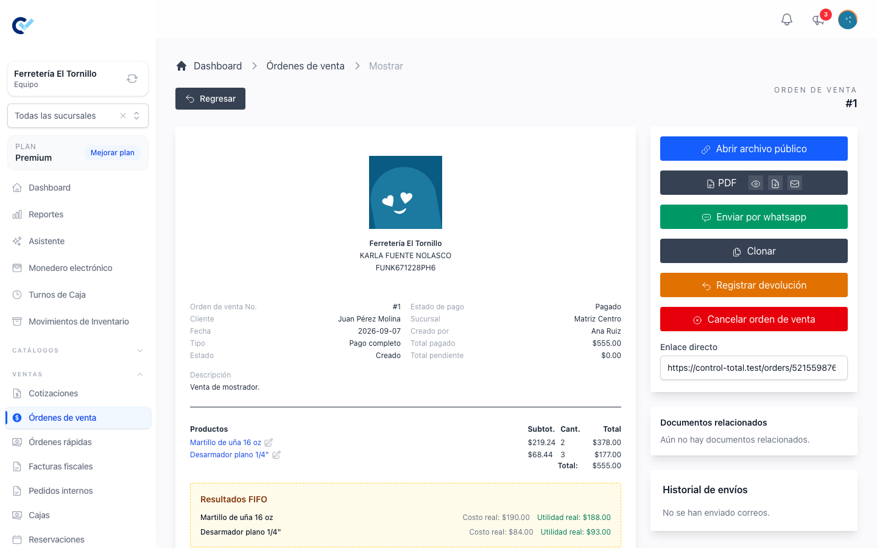Click the company logo image
The width and height of the screenshot is (877, 548).
(x=406, y=192)
